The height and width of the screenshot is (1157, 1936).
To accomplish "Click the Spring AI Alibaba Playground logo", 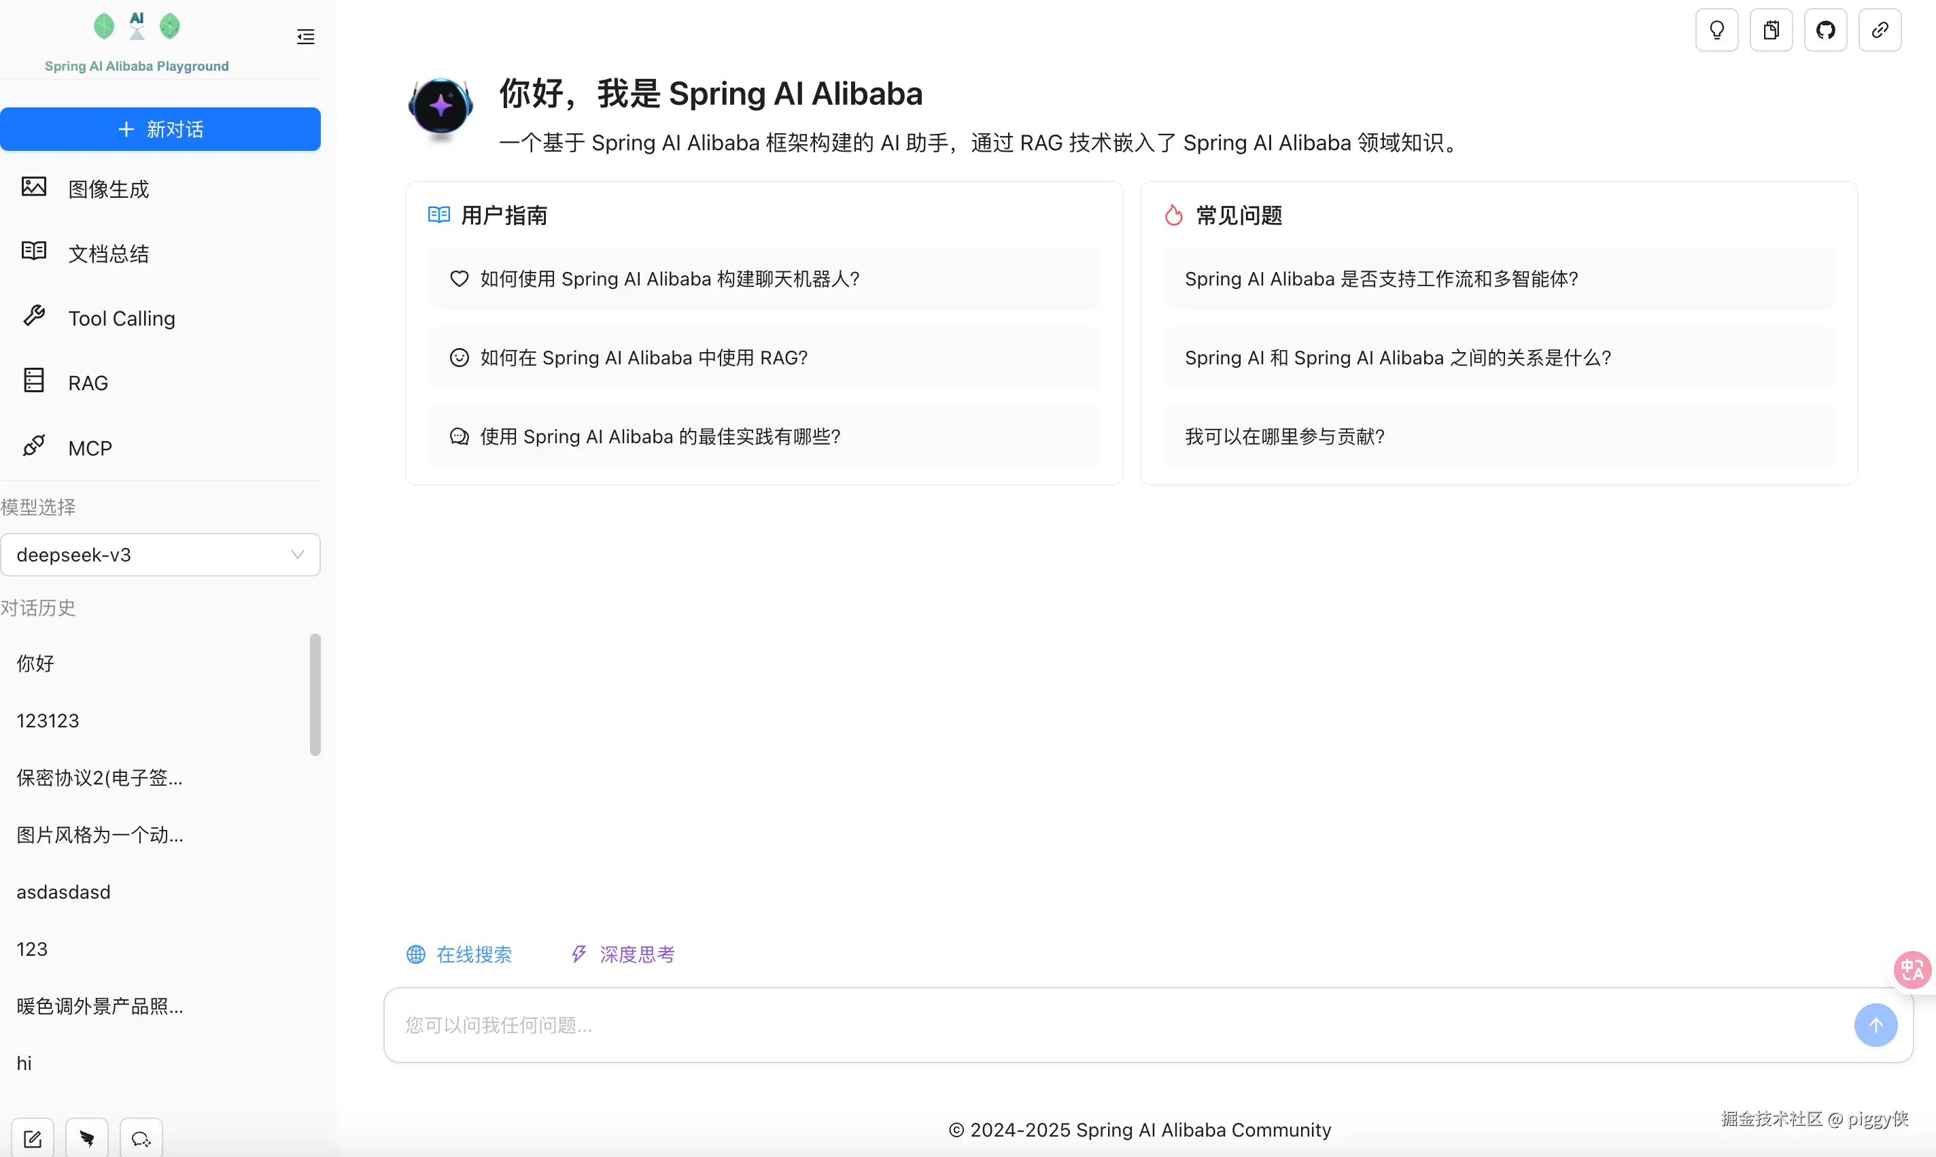I will click(137, 26).
